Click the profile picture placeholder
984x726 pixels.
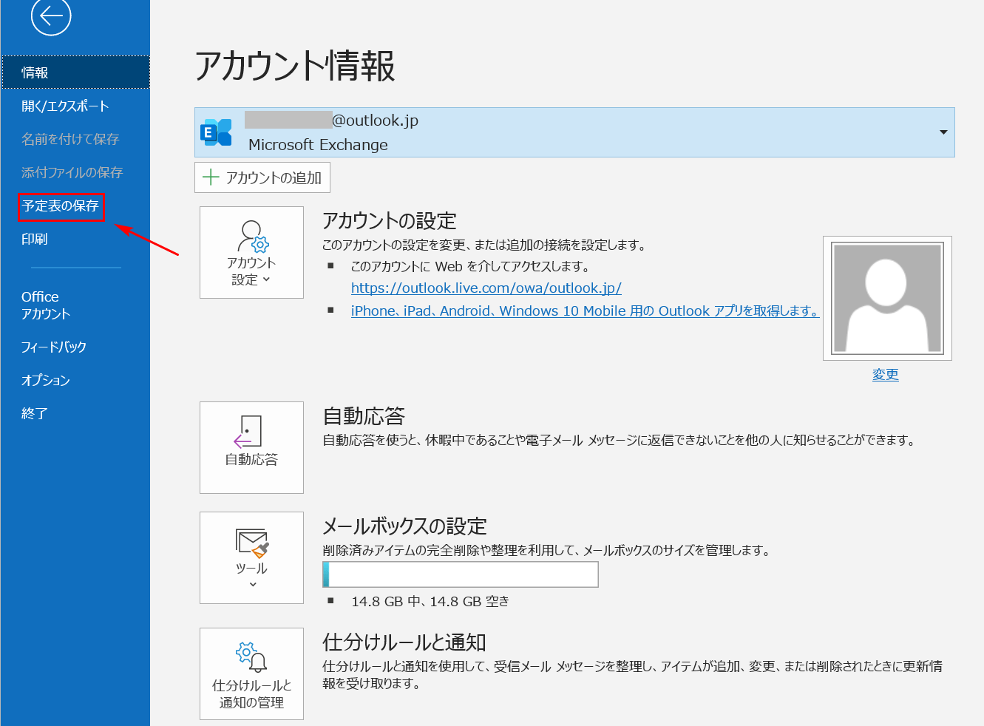pyautogui.click(x=887, y=298)
